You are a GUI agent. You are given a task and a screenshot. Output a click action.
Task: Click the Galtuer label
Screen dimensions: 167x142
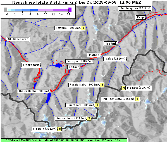(74, 67)
